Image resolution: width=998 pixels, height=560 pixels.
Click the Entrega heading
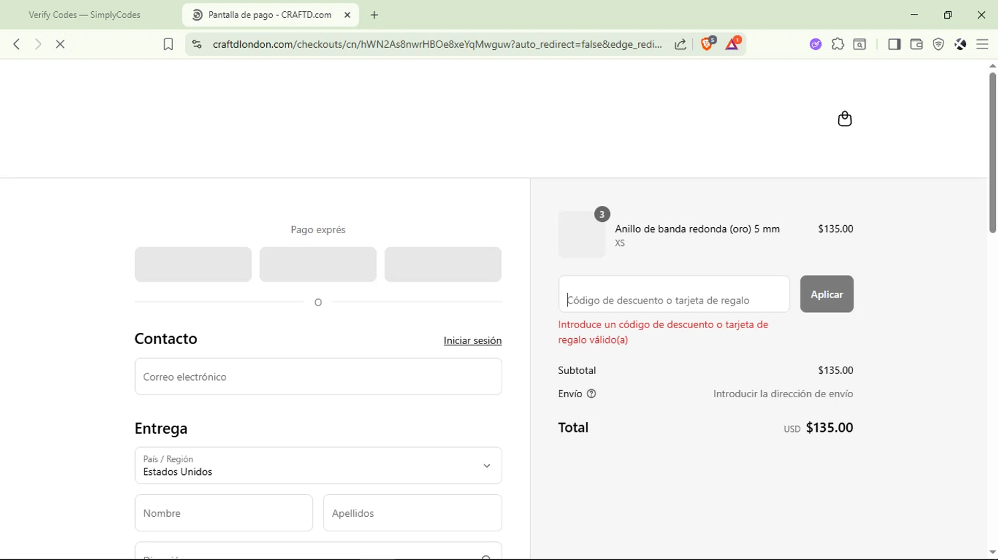coord(161,428)
